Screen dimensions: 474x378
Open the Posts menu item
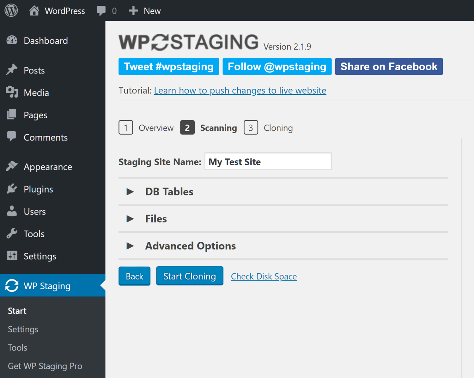(34, 70)
